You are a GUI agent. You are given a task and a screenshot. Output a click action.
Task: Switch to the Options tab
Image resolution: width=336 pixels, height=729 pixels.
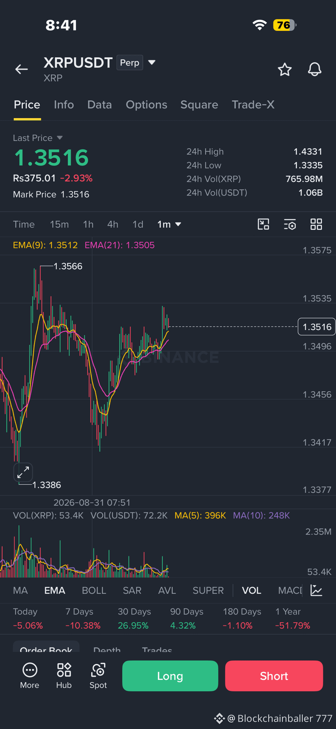[x=146, y=105]
